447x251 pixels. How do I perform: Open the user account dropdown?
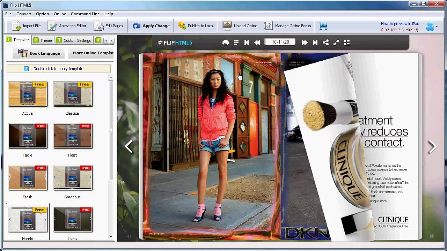click(x=432, y=26)
